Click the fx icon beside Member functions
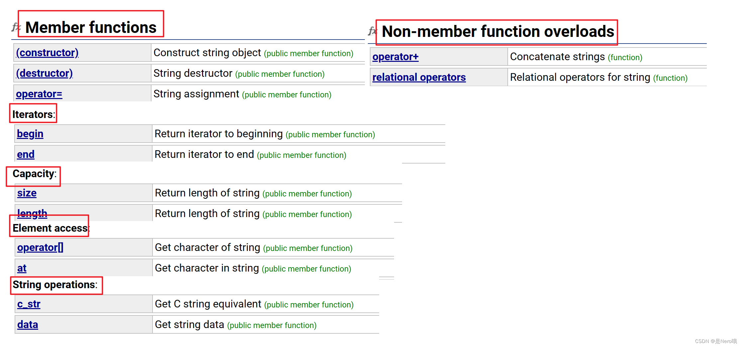This screenshot has height=347, width=742. pyautogui.click(x=16, y=27)
